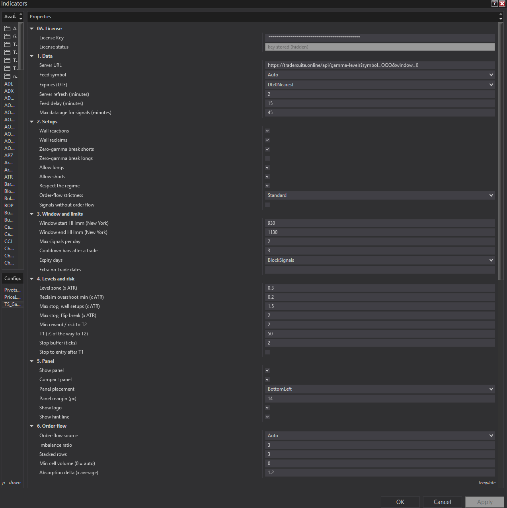This screenshot has height=508, width=507.
Task: Toggle Show panel checkbox
Action: tap(267, 370)
